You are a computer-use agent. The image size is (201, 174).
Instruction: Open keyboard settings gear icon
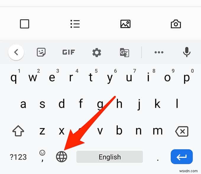pos(97,52)
